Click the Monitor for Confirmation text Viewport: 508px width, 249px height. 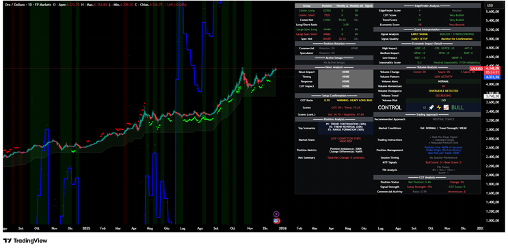pyautogui.click(x=457, y=38)
